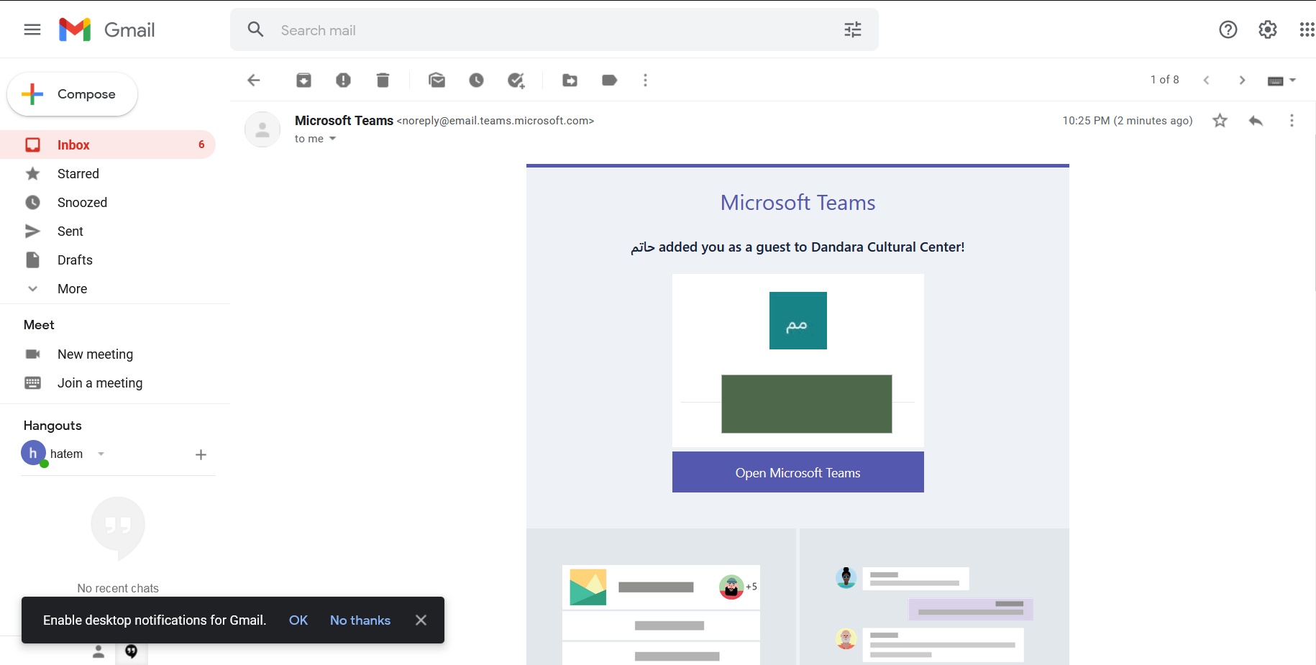
Task: Report this message as spam
Action: click(x=343, y=80)
